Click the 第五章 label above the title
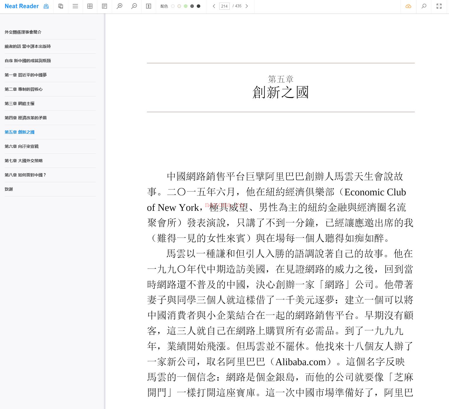Viewport: 449px width, 409px height. click(x=281, y=79)
